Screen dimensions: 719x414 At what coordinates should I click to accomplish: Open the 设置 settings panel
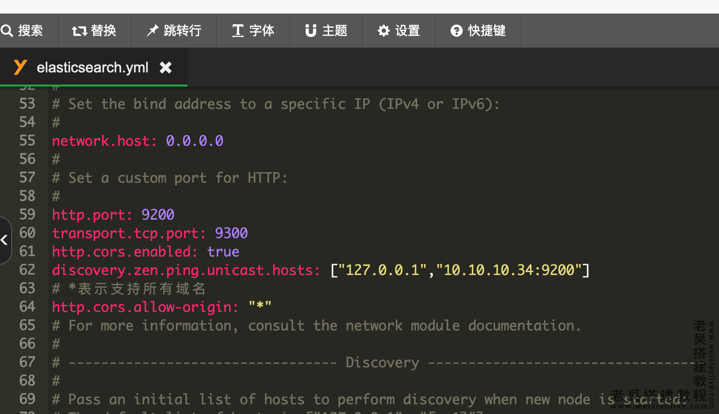tap(399, 31)
